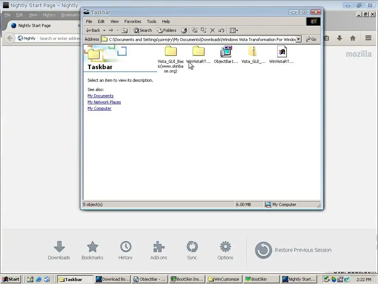Select the WinVistaRT file with Windows flag icon
Image resolution: width=378 pixels, height=284 pixels.
tap(281, 55)
